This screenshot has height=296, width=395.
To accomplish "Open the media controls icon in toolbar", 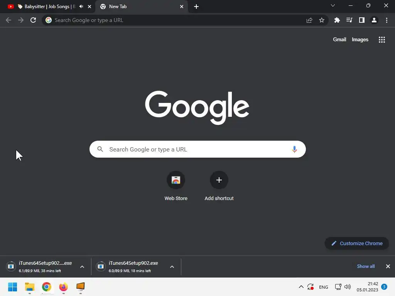I will 349,20.
